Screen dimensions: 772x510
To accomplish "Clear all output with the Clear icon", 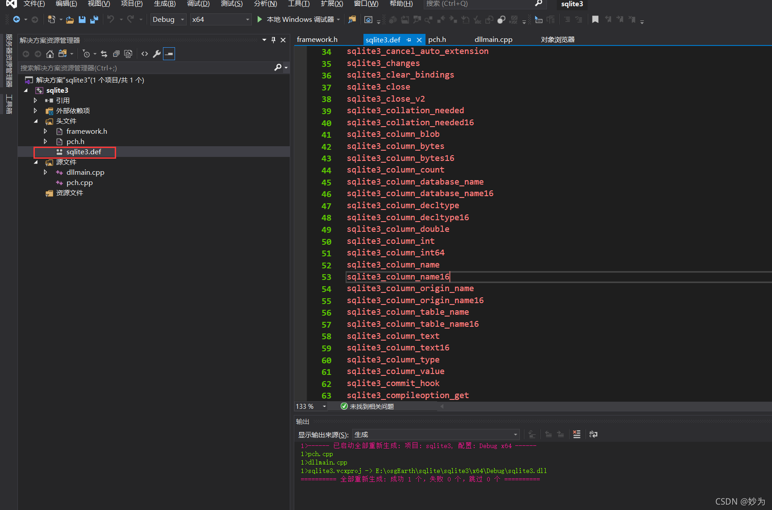I will pos(577,434).
